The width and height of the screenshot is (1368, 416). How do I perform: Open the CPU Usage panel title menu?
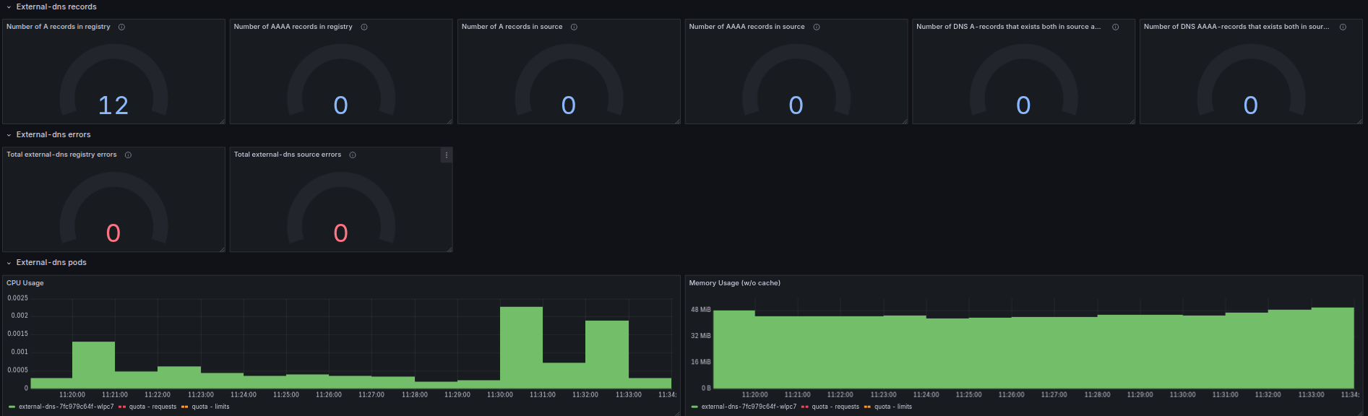tap(25, 283)
